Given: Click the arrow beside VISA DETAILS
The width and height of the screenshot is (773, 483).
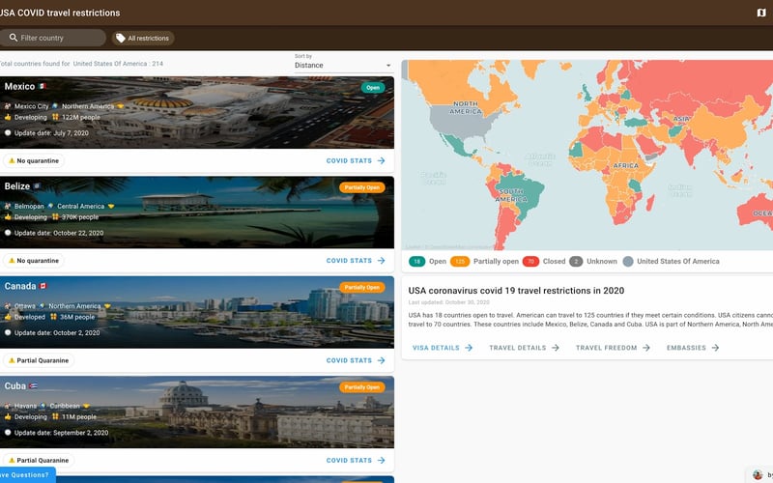Looking at the screenshot, I should coord(469,348).
